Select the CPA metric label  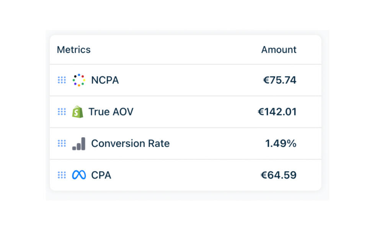pyautogui.click(x=101, y=175)
